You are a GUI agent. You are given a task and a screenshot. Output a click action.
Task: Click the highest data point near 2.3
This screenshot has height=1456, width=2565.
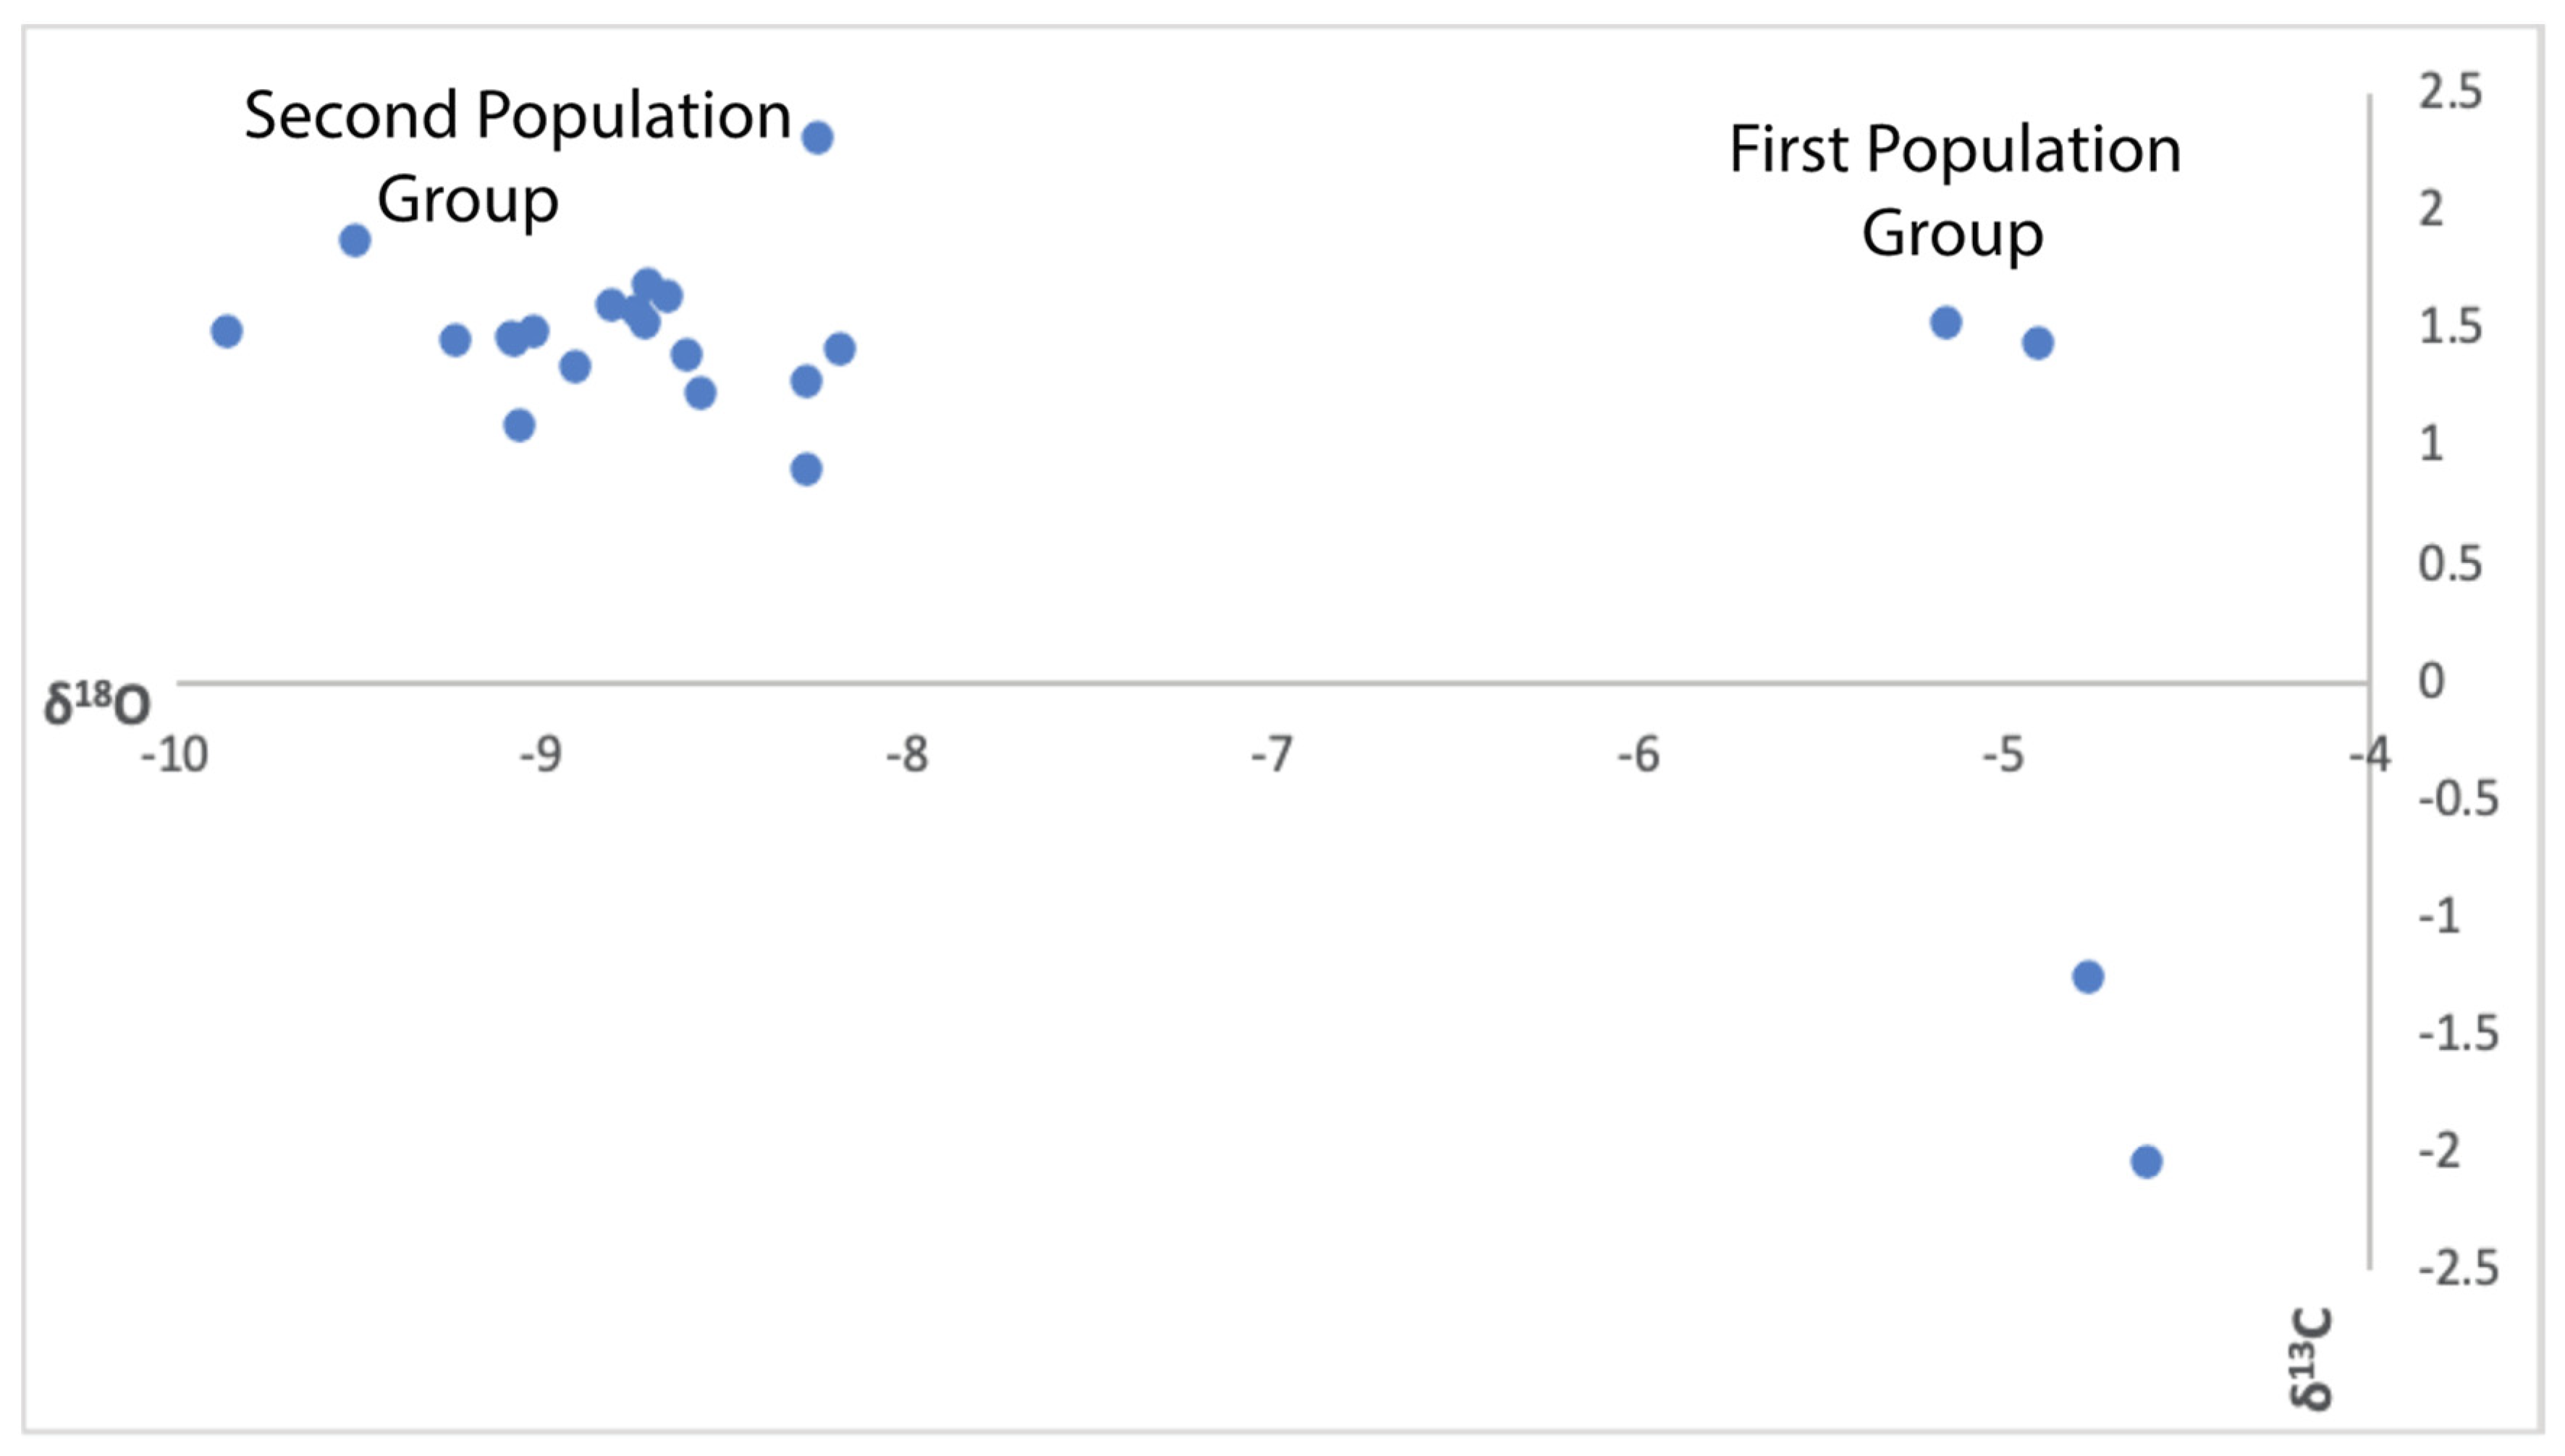coord(817,138)
